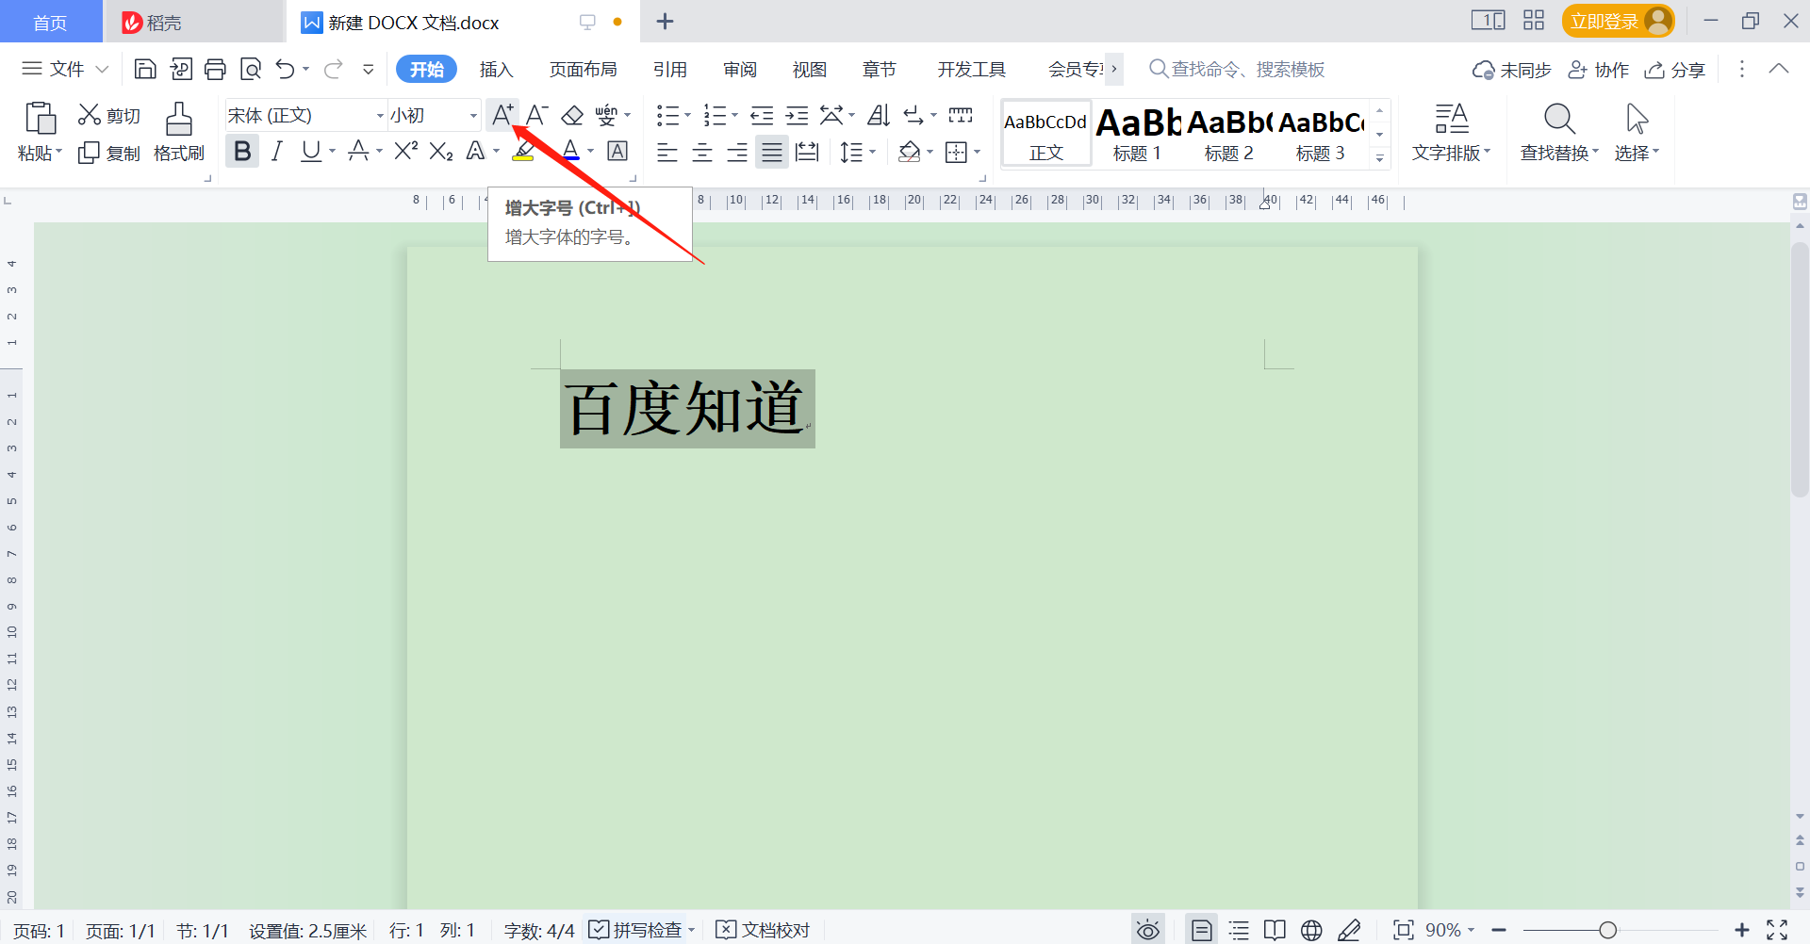Increase paragraph indent
This screenshot has height=944, width=1810.
click(797, 115)
